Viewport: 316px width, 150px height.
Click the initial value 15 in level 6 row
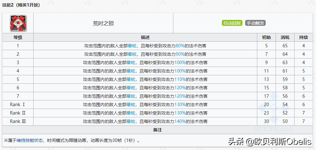click(266, 88)
